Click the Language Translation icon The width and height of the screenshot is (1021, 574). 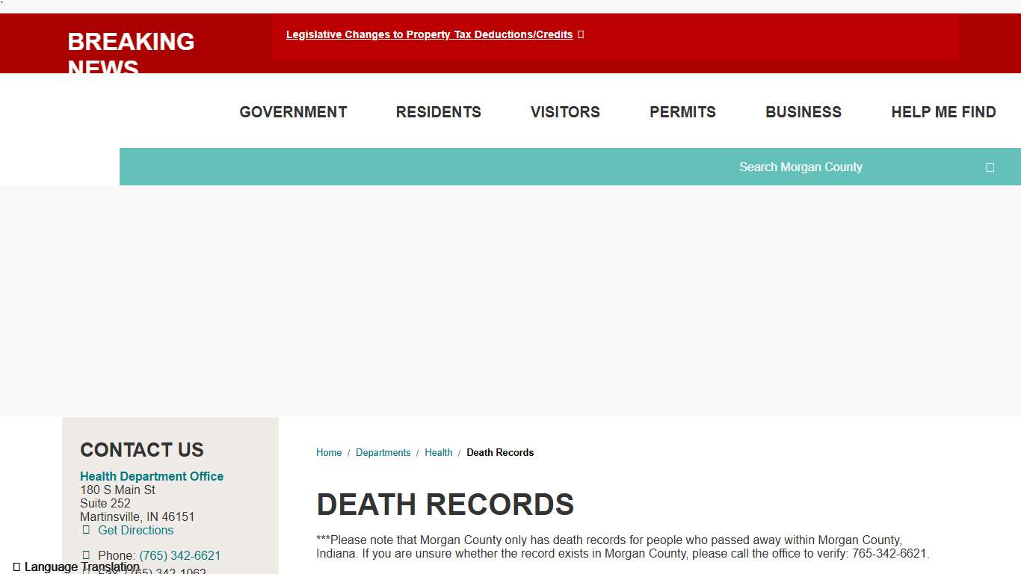[x=15, y=566]
